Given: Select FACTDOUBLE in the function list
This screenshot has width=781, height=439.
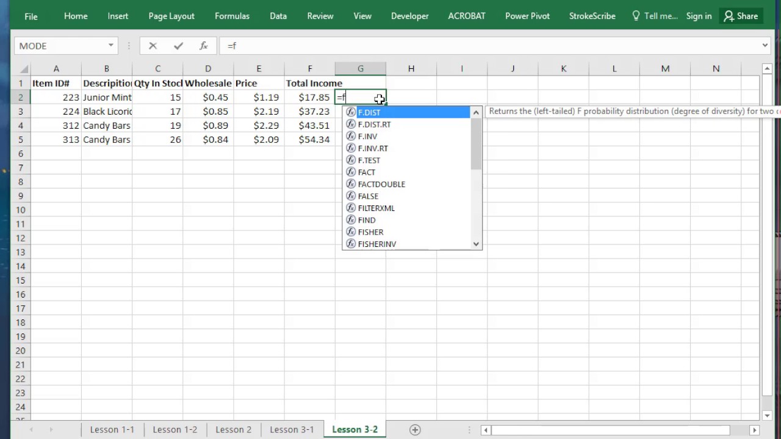Looking at the screenshot, I should click(406, 184).
